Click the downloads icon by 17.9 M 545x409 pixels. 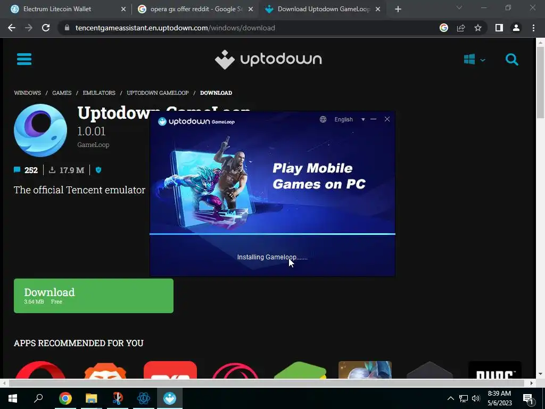tap(52, 170)
